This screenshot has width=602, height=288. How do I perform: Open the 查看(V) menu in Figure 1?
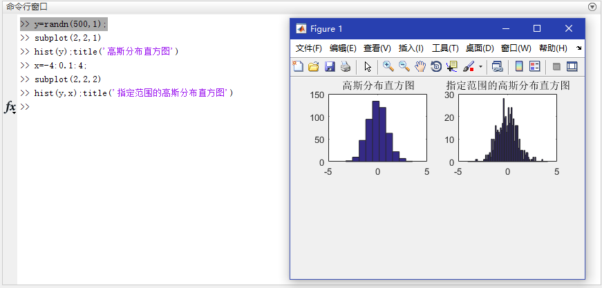pyautogui.click(x=377, y=48)
